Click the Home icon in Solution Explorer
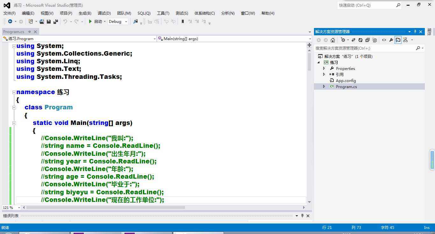The height and width of the screenshot is (234, 435). coord(333,40)
